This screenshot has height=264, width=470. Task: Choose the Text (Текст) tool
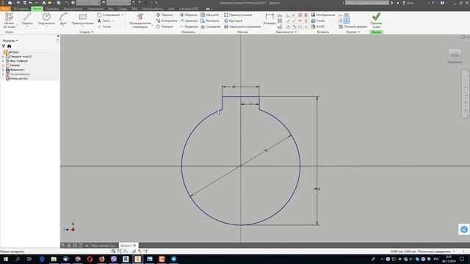(x=104, y=21)
